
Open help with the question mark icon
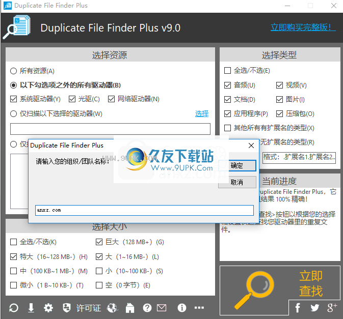click(x=147, y=308)
